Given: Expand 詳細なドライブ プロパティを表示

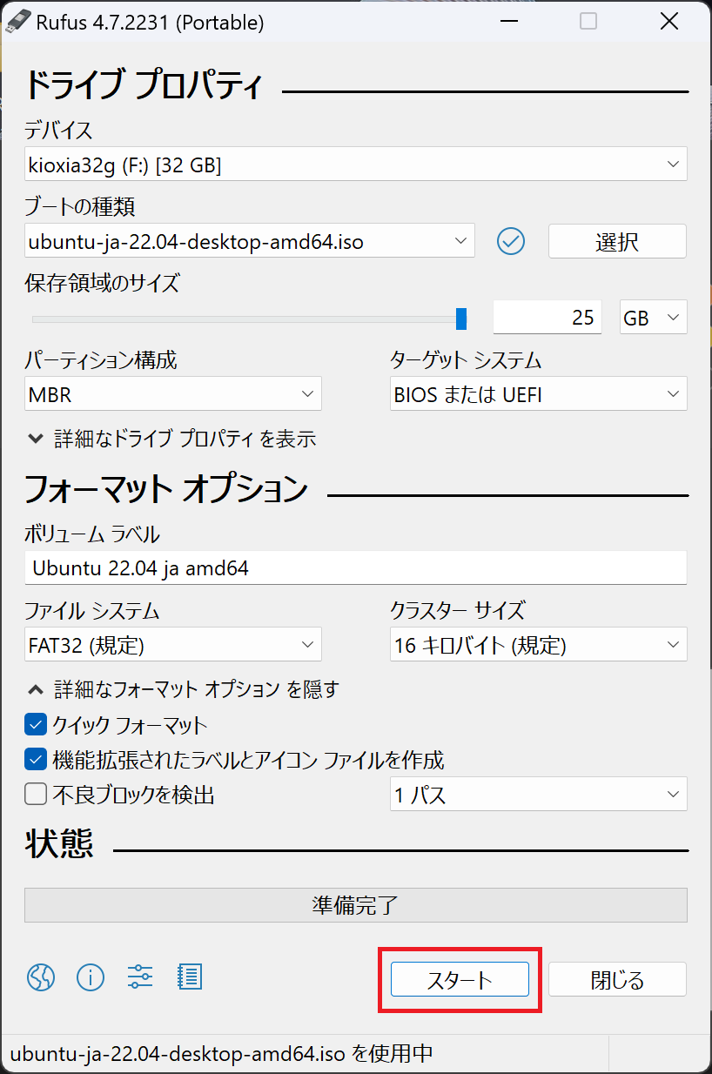Looking at the screenshot, I should (171, 439).
